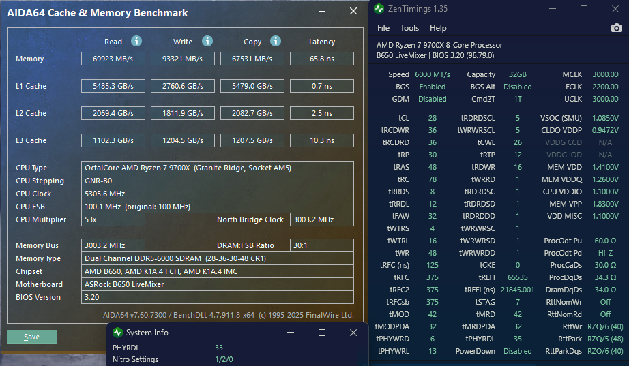Select the Memory Copy value 67531 MB/s
The width and height of the screenshot is (629, 366).
tap(252, 59)
